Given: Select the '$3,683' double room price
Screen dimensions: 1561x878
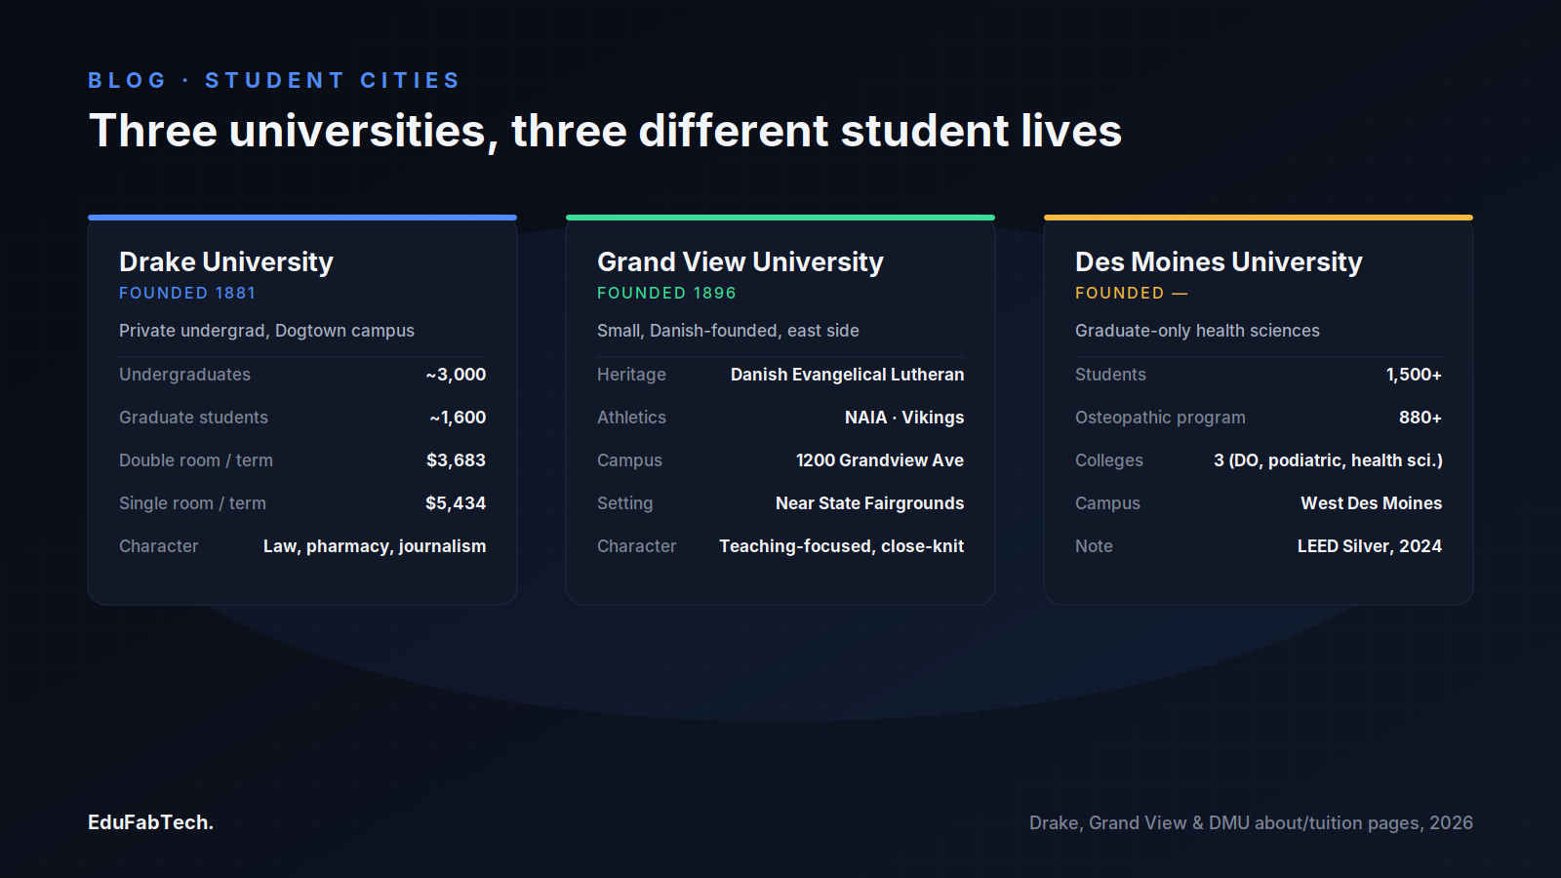Looking at the screenshot, I should [x=456, y=460].
